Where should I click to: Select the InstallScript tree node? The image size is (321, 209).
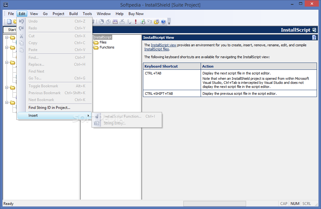tap(103, 37)
